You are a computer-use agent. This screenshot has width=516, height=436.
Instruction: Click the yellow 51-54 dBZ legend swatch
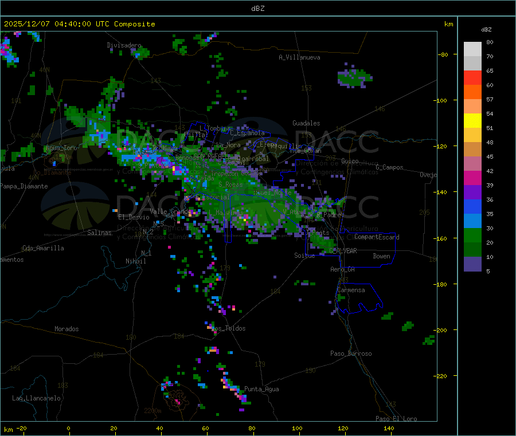coord(472,121)
